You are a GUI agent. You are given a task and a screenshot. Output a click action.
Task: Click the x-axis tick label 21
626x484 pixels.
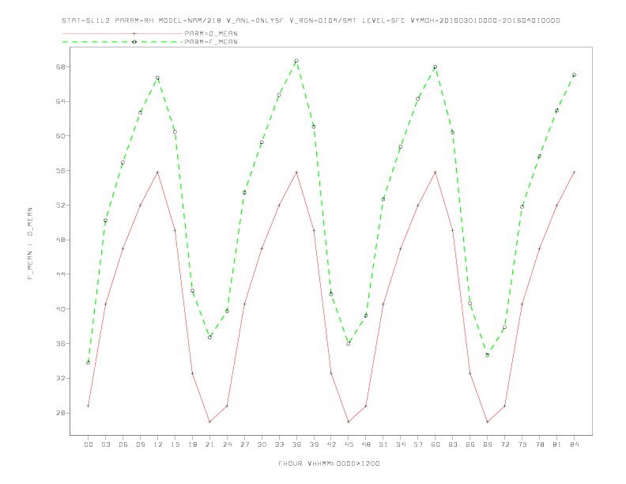(x=209, y=444)
